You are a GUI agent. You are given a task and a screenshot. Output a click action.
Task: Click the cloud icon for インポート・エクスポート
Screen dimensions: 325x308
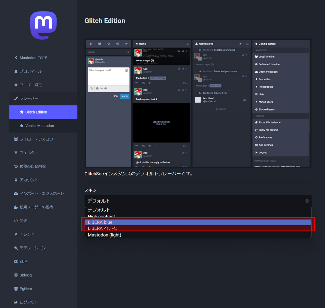click(x=16, y=193)
